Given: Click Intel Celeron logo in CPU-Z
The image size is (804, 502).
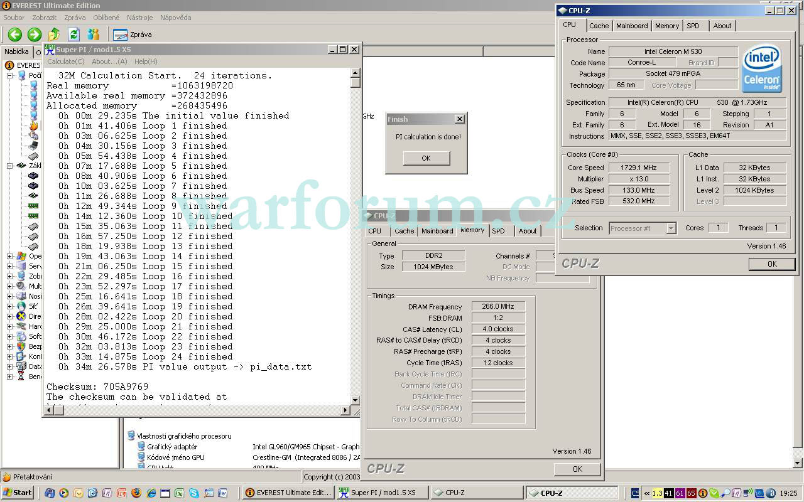Looking at the screenshot, I should coord(762,68).
